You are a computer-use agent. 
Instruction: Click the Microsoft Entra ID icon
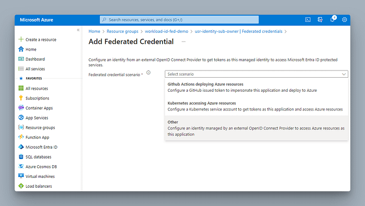click(x=21, y=147)
